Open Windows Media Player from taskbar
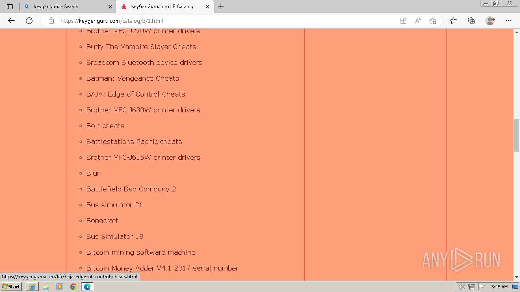Screen dimensions: 520x292 click(x=60, y=287)
